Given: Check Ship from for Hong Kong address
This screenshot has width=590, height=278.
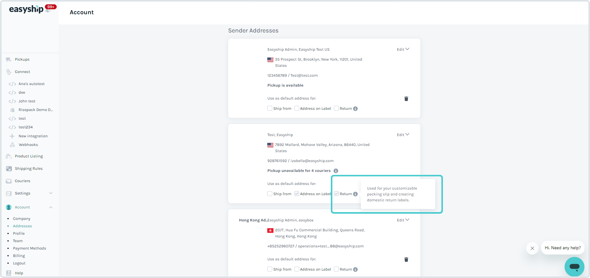Looking at the screenshot, I should 270,269.
